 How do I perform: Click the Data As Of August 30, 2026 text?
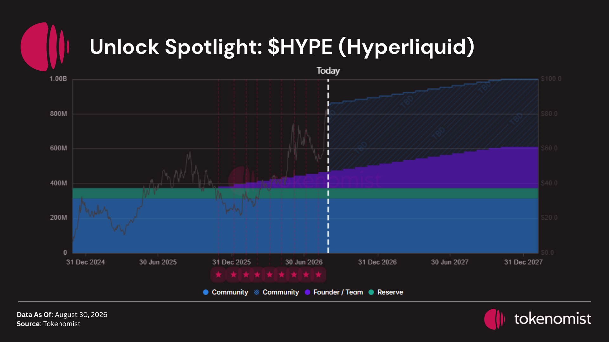62,315
